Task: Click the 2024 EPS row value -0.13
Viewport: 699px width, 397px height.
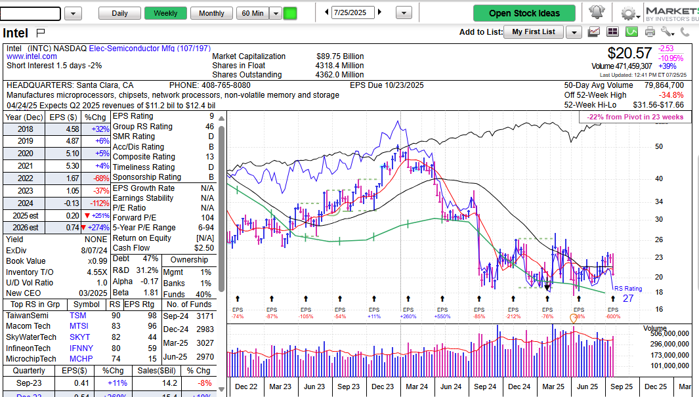Action: point(72,203)
